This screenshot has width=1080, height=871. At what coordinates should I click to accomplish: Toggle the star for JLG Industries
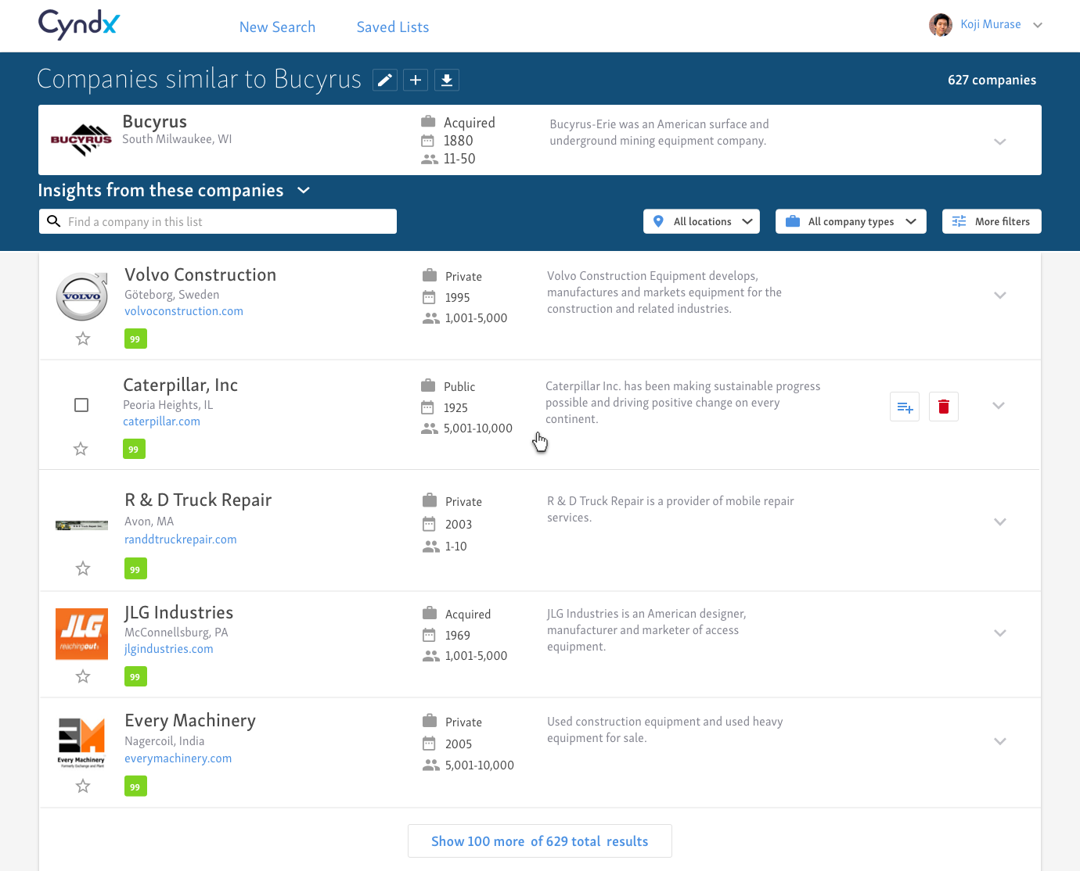83,676
